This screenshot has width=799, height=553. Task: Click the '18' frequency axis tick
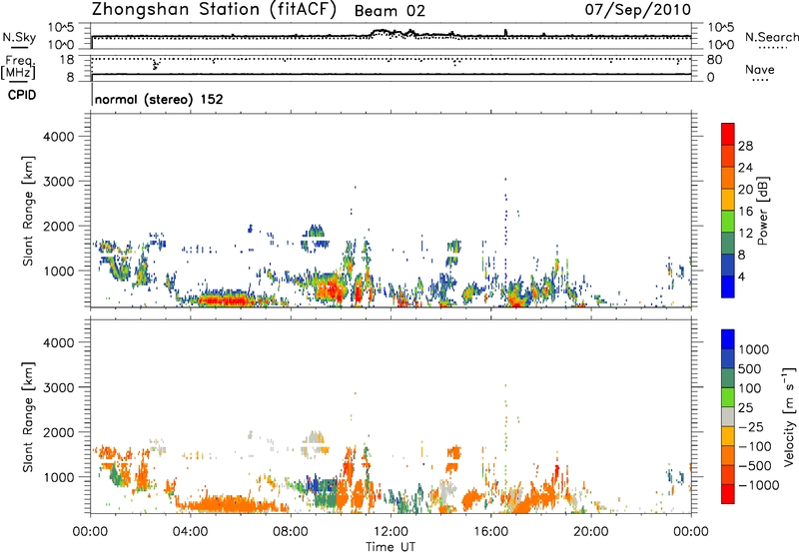point(66,60)
